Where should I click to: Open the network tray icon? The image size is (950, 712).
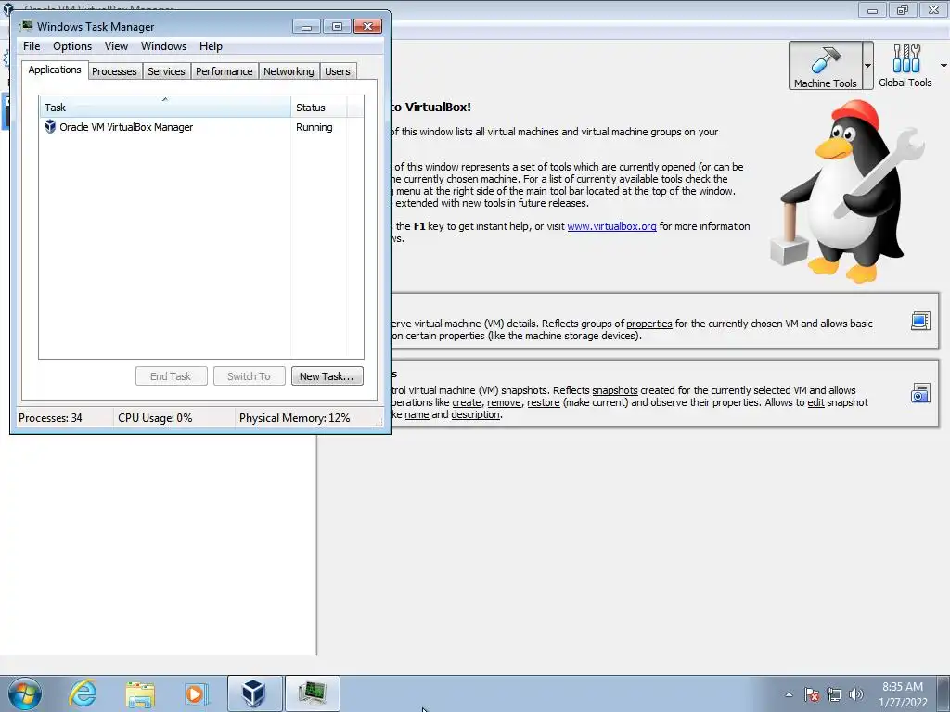click(834, 694)
